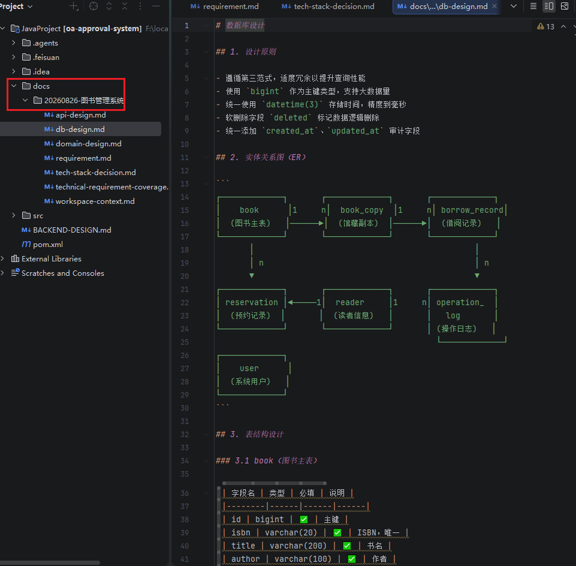Click the folder icon of .idea
576x566 pixels.
[x=26, y=71]
